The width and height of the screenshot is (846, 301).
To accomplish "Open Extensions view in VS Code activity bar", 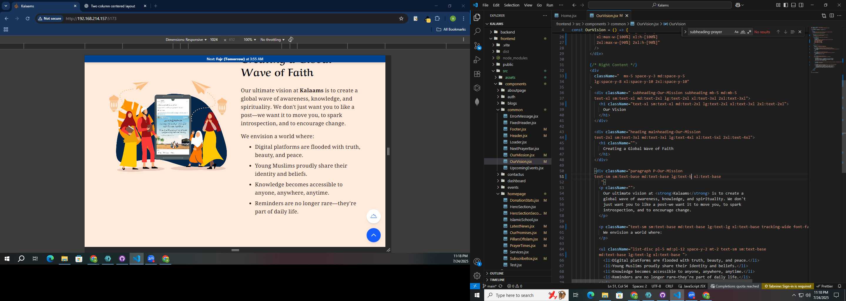I will pyautogui.click(x=477, y=74).
